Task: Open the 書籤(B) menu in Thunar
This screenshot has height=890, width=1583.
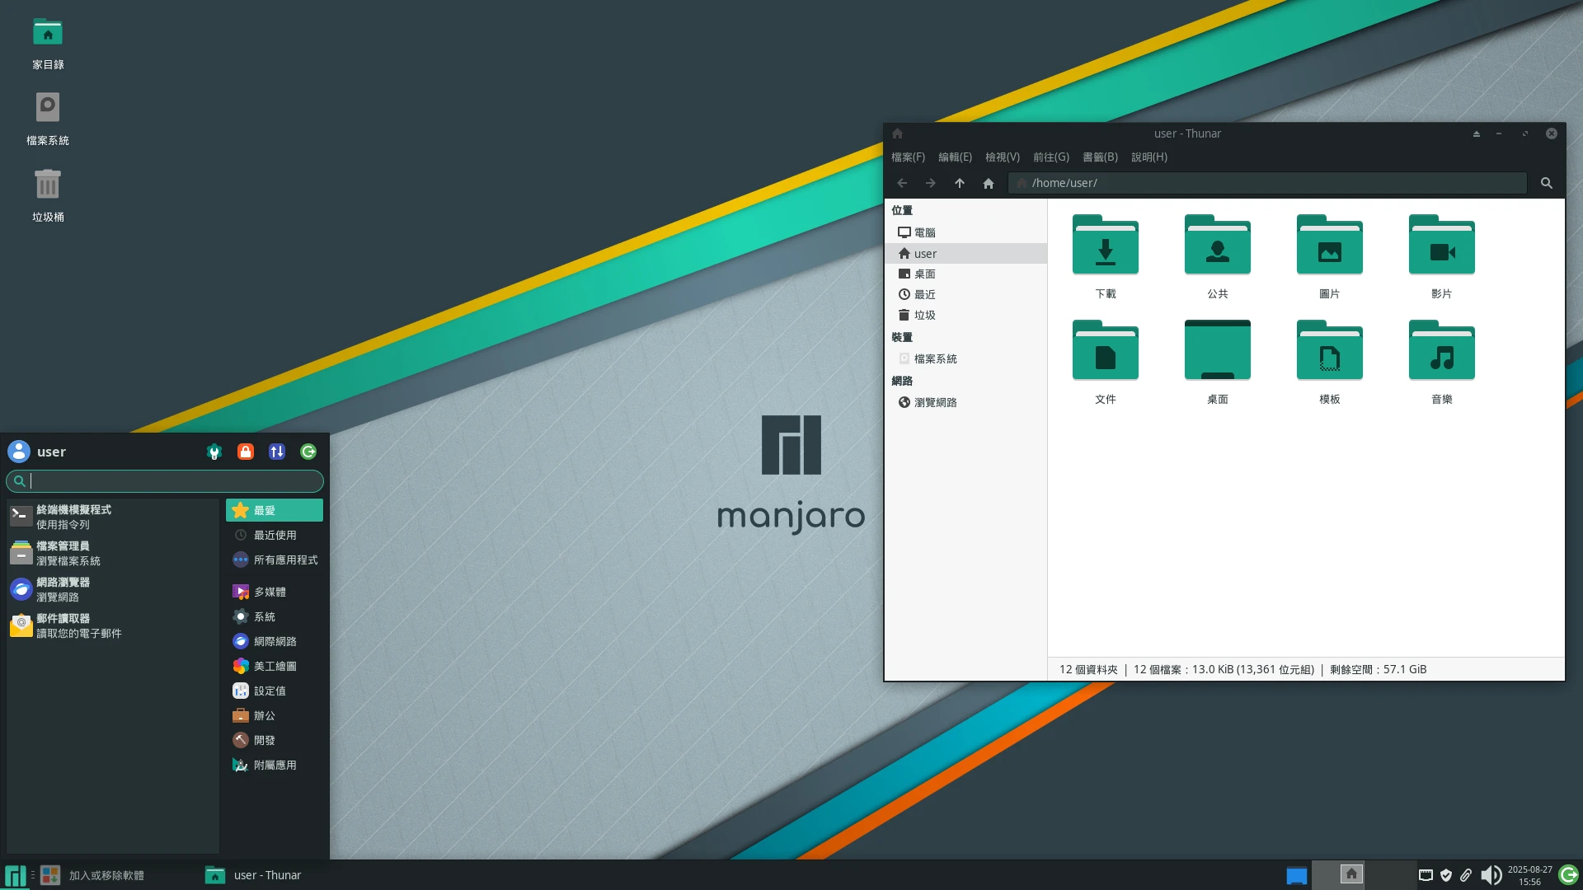Action: coord(1100,157)
